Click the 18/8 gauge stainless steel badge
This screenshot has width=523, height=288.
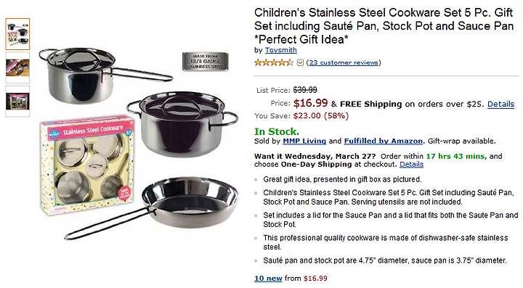pos(205,62)
